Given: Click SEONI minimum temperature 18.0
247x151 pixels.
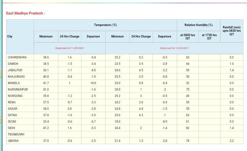Looking at the screenshot, I should tap(117, 122).
